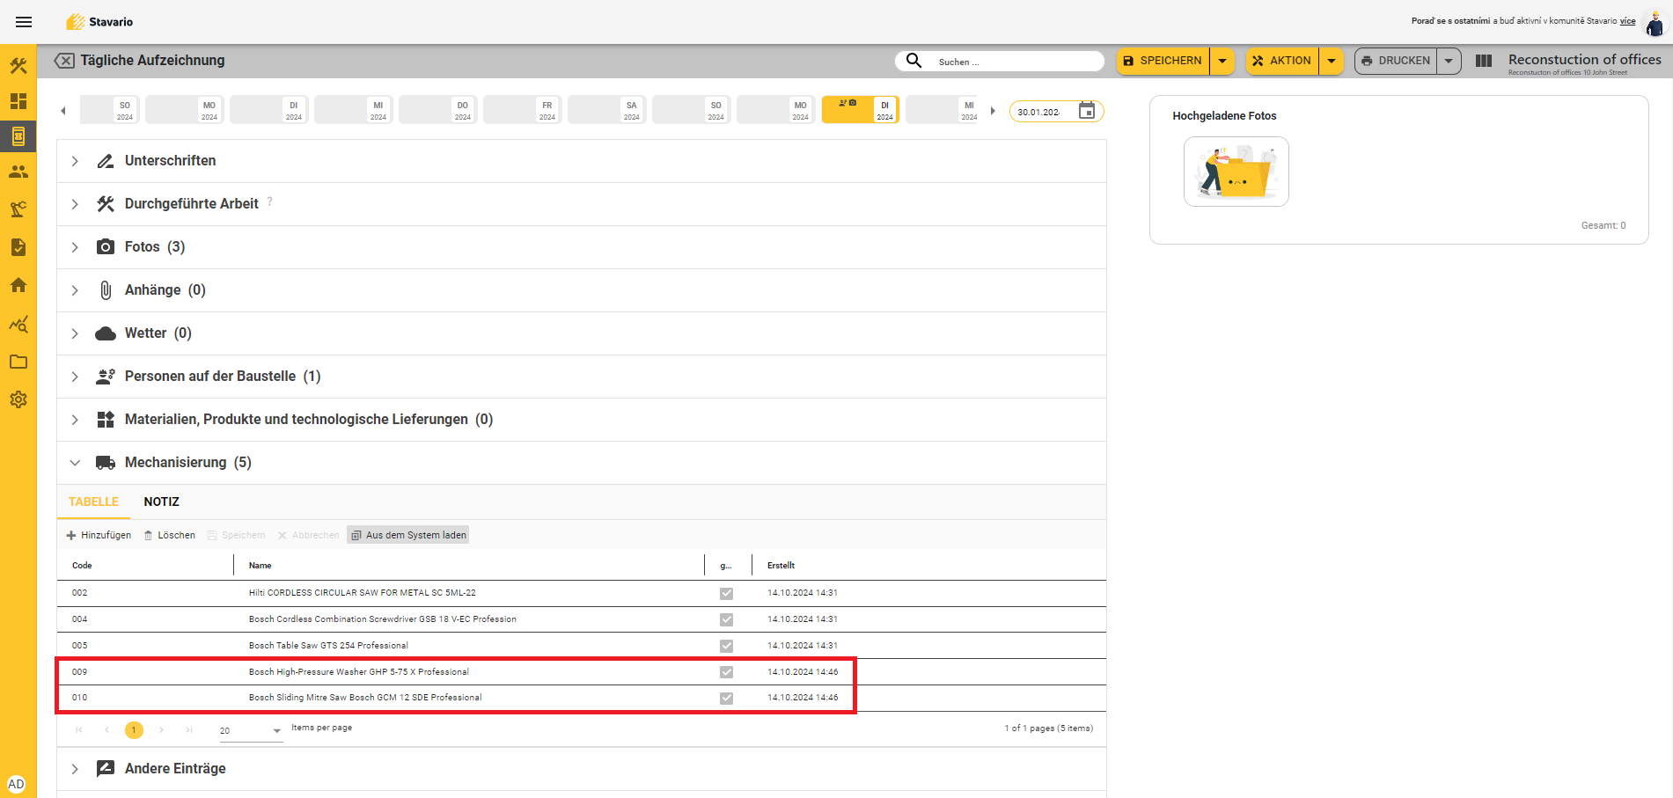Select the SA day in date strip
This screenshot has width=1673, height=798.
[606, 110]
